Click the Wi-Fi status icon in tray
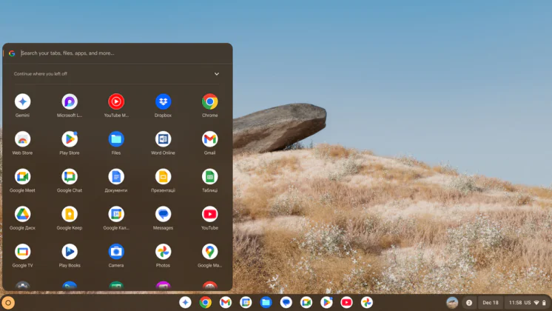The height and width of the screenshot is (311, 552). (536, 303)
